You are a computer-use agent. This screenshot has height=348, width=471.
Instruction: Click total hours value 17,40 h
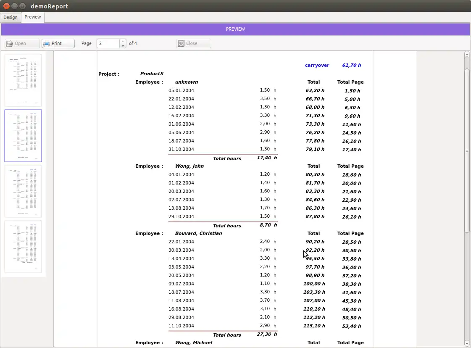tap(267, 158)
